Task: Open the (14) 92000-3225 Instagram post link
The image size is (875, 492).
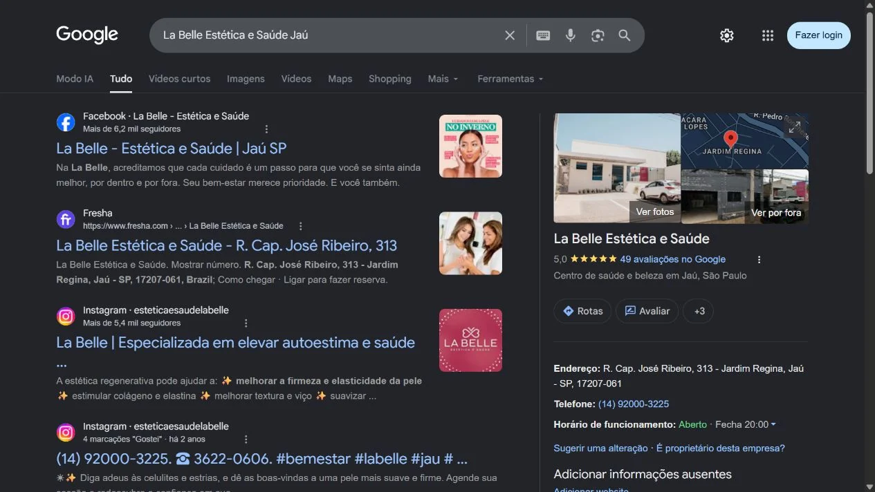Action: point(262,459)
